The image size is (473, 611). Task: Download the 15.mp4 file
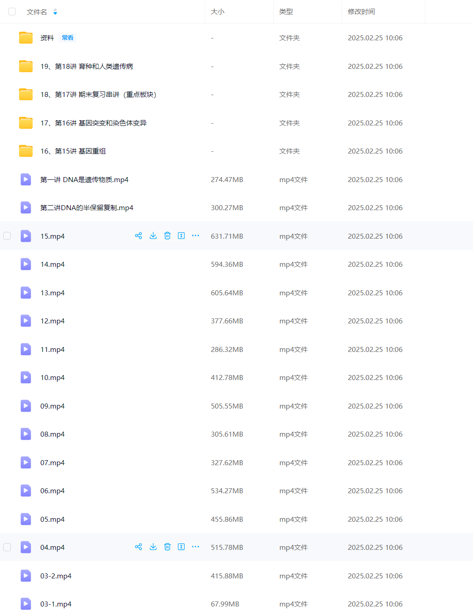pos(153,236)
